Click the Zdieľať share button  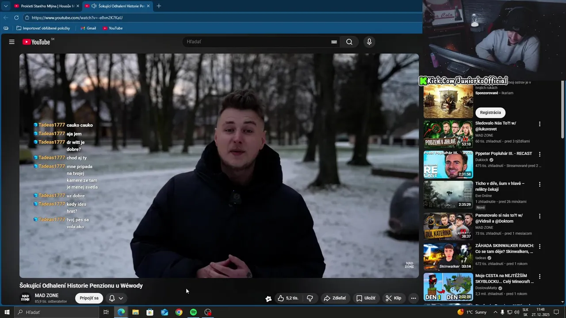(x=335, y=298)
